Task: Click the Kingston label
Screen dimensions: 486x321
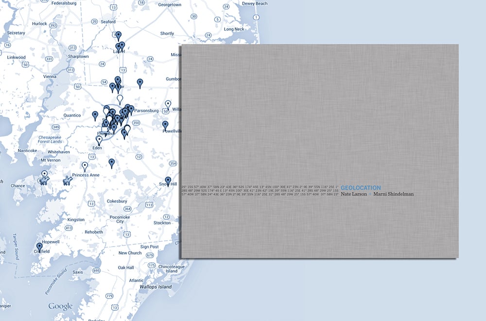Action: 76,219
